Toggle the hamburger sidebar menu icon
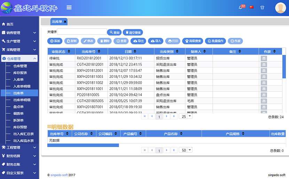Screen dimensions: 289x179 69,7
